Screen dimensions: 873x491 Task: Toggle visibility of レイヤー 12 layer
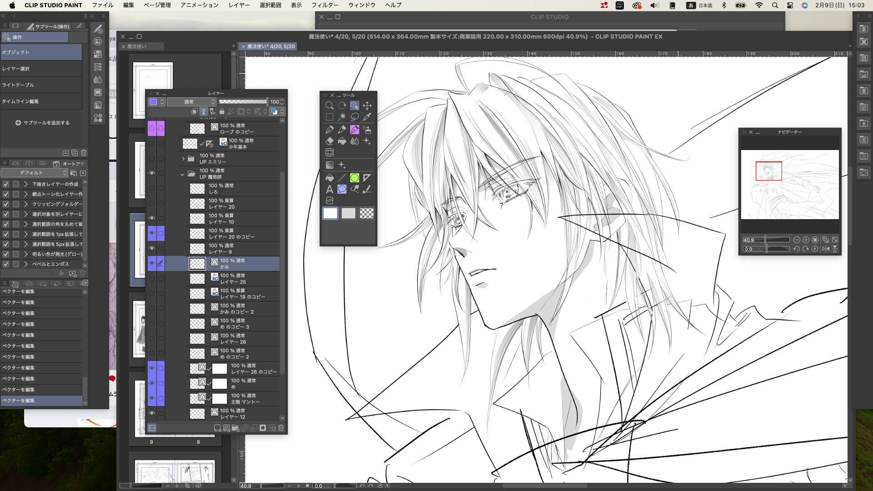pos(152,413)
